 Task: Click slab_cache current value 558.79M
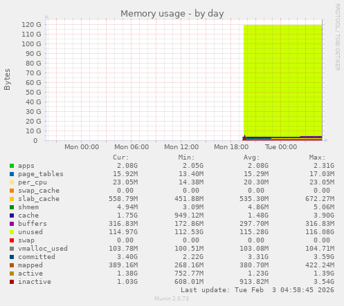(x=123, y=199)
